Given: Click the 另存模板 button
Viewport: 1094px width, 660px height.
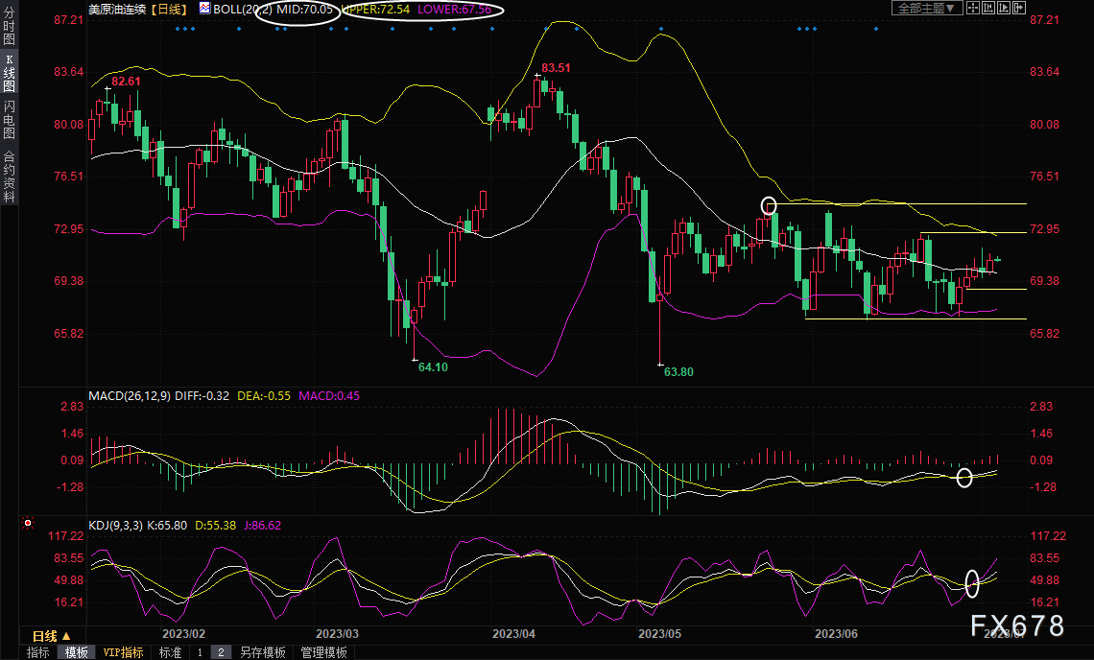Looking at the screenshot, I should [x=263, y=652].
